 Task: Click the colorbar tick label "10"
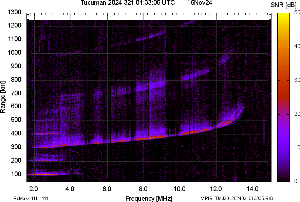pyautogui.click(x=297, y=147)
